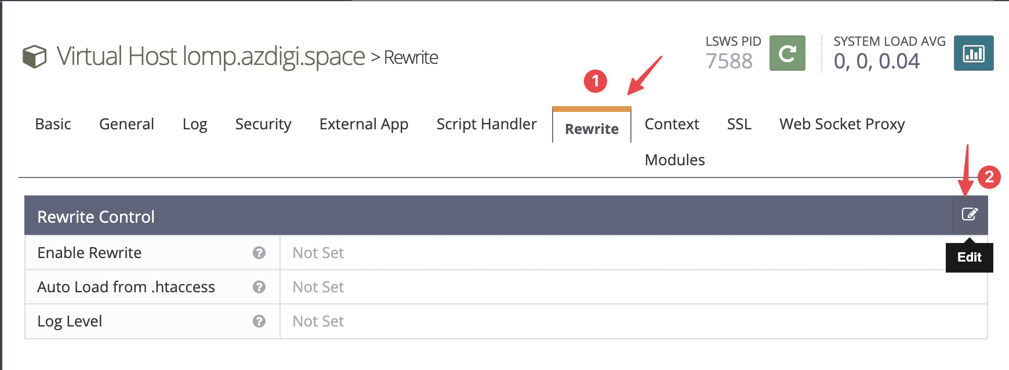The image size is (1009, 370).
Task: Open the real-time stats chart icon
Action: [973, 53]
